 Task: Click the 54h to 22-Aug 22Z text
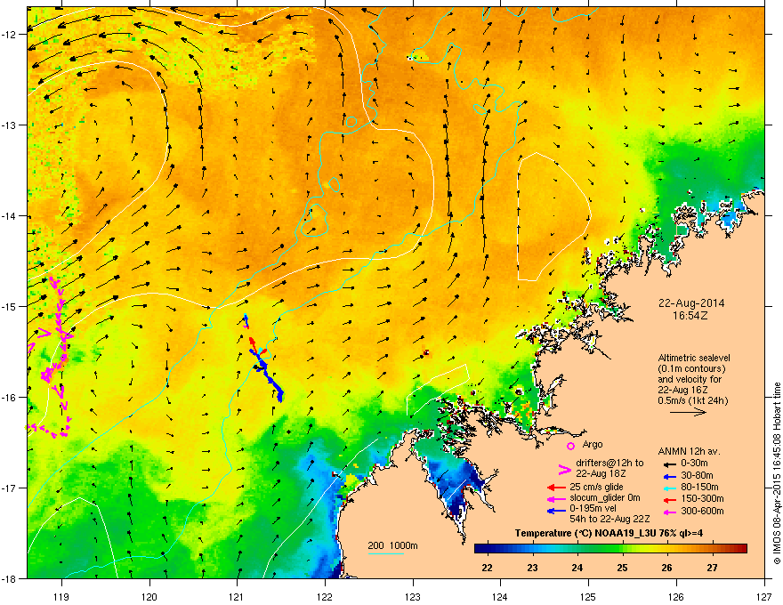click(x=609, y=519)
